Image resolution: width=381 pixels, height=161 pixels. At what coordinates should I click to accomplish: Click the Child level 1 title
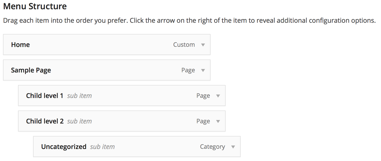(x=45, y=96)
